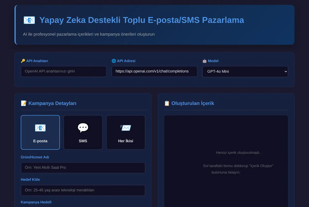This screenshot has height=207, width=309.
Task: Click the Henüz içerik oluşturulmadı message
Action: click(238, 153)
